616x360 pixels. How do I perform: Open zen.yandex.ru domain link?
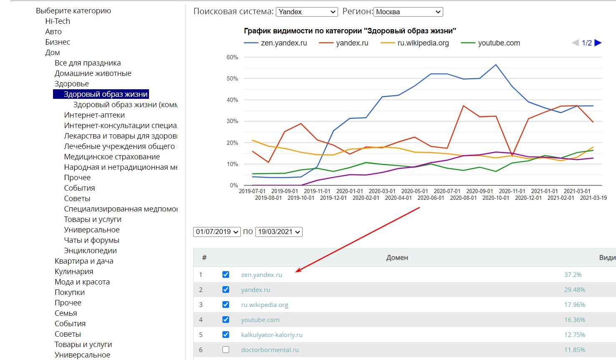pyautogui.click(x=262, y=274)
